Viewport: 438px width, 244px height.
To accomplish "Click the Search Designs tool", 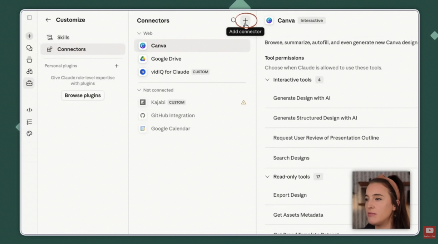I will tap(291, 158).
